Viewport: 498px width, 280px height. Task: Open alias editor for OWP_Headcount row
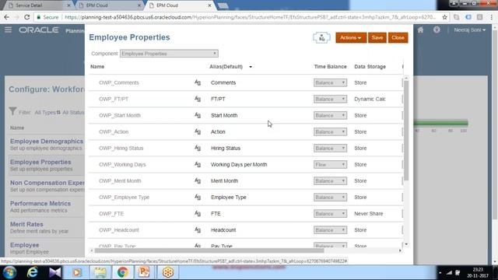198,230
